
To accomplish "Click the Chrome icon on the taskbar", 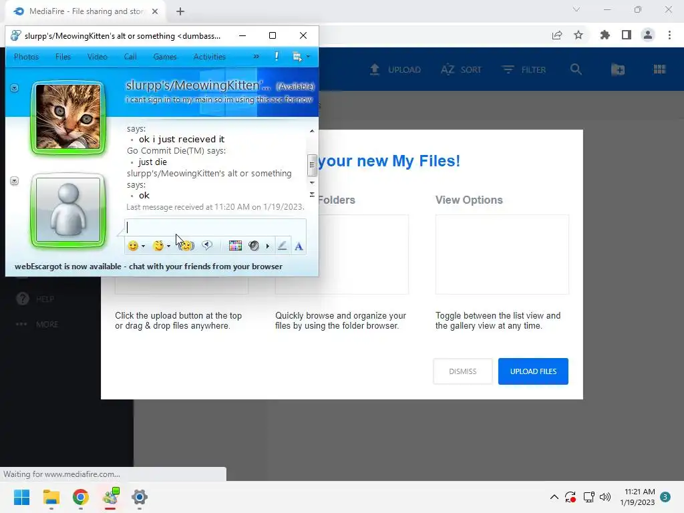I will click(81, 497).
